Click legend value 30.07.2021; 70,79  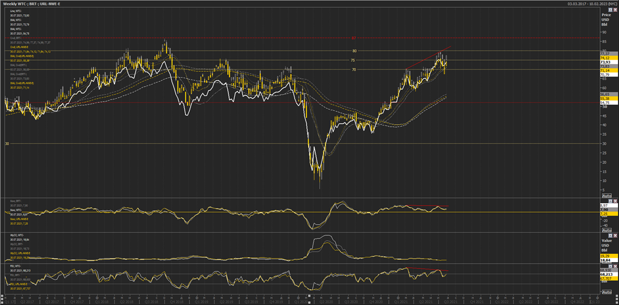click(19, 24)
